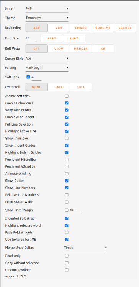Turn on Show Invisibles

point(67,138)
